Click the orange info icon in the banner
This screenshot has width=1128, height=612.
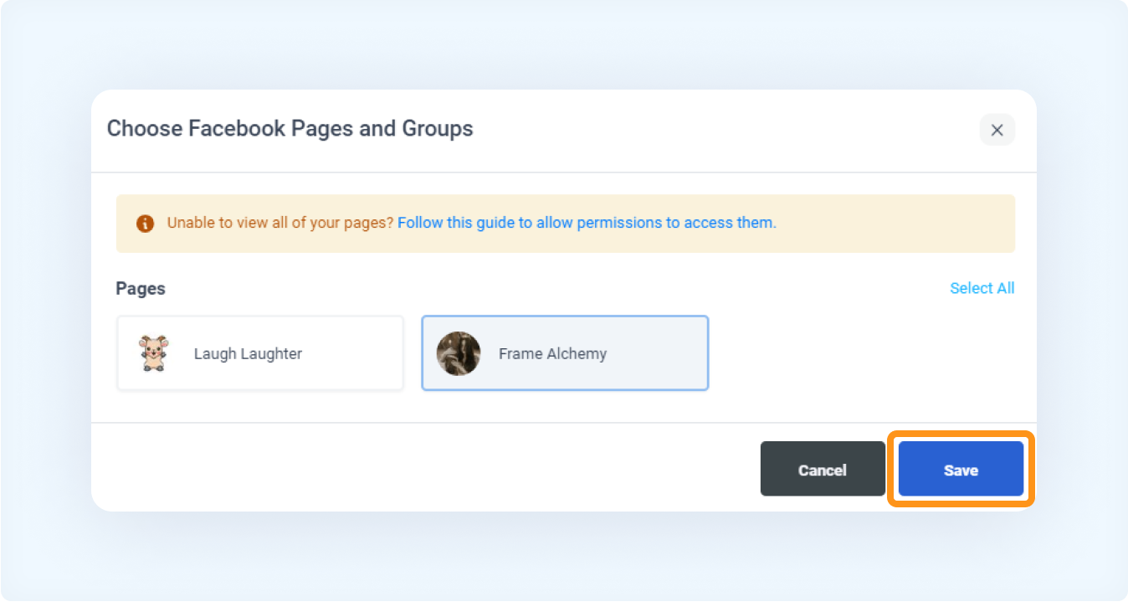[x=145, y=224]
